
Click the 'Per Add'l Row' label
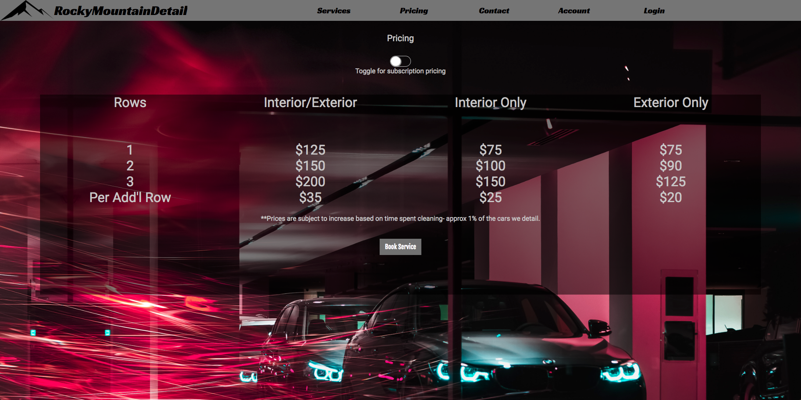point(130,197)
